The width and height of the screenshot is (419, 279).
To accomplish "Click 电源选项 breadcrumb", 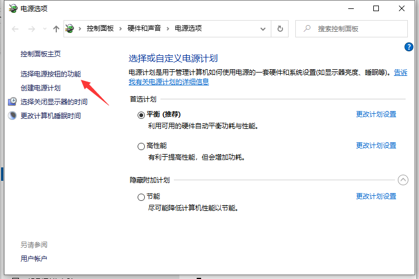I will [188, 28].
